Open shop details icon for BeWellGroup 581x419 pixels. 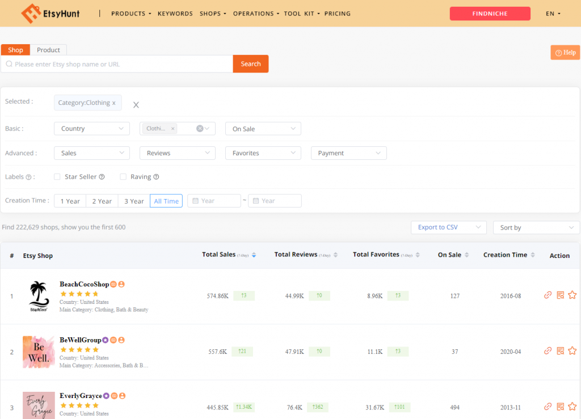pyautogui.click(x=560, y=351)
